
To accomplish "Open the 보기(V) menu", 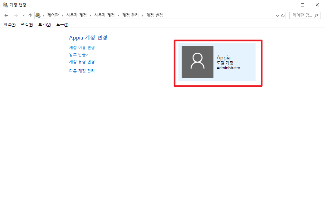I will 45,25.
